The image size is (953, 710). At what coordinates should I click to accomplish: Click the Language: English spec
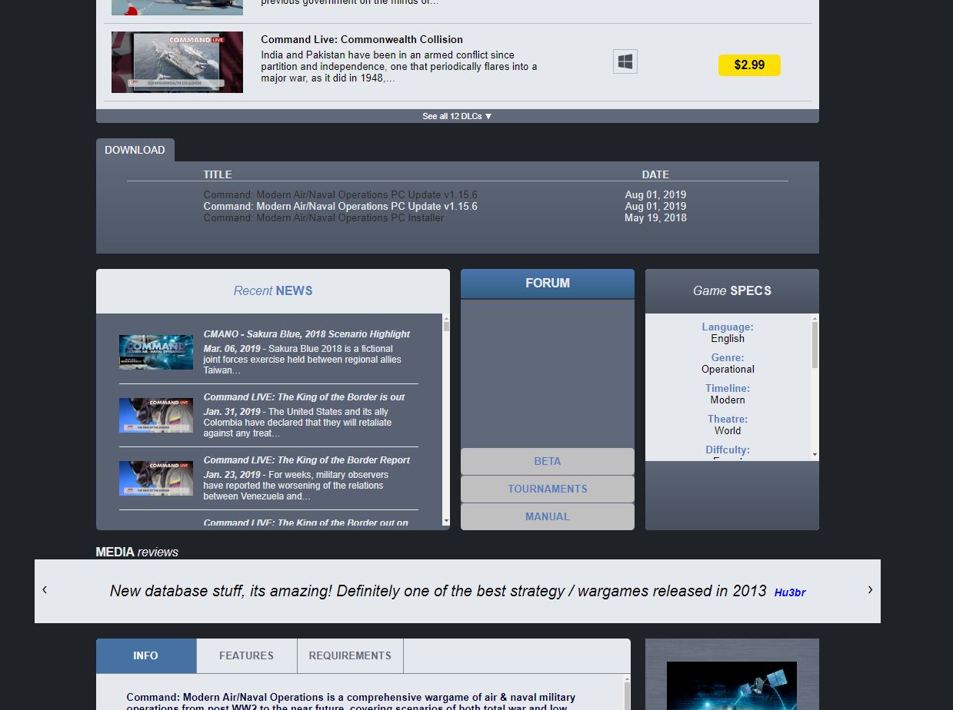[728, 333]
